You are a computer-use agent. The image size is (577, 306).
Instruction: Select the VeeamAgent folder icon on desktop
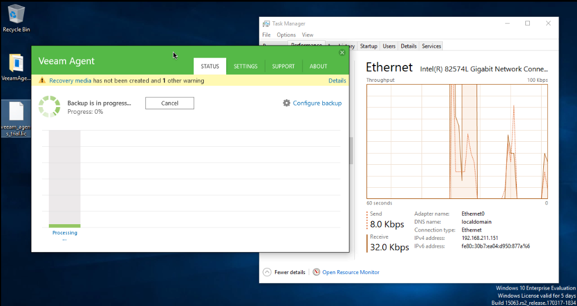point(16,68)
